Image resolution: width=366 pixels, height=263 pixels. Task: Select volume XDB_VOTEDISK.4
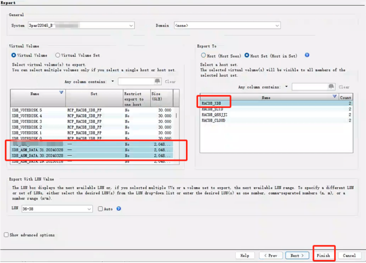pyautogui.click(x=92, y=115)
